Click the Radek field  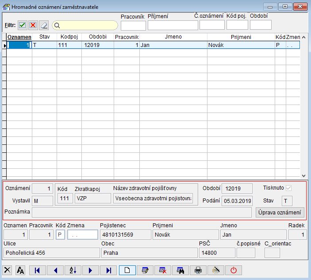(x=298, y=234)
